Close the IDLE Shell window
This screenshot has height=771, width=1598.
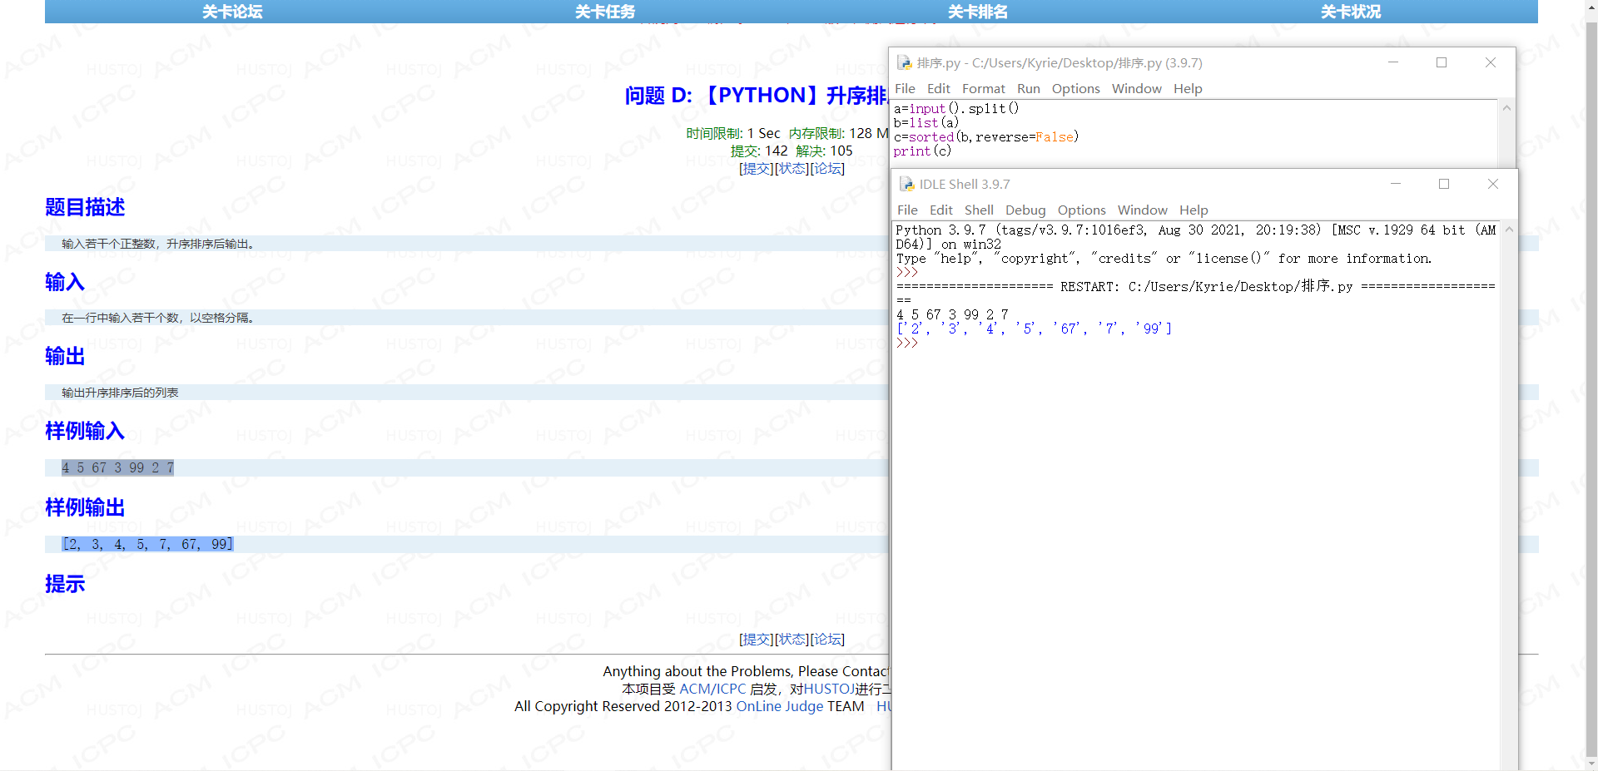click(1493, 184)
